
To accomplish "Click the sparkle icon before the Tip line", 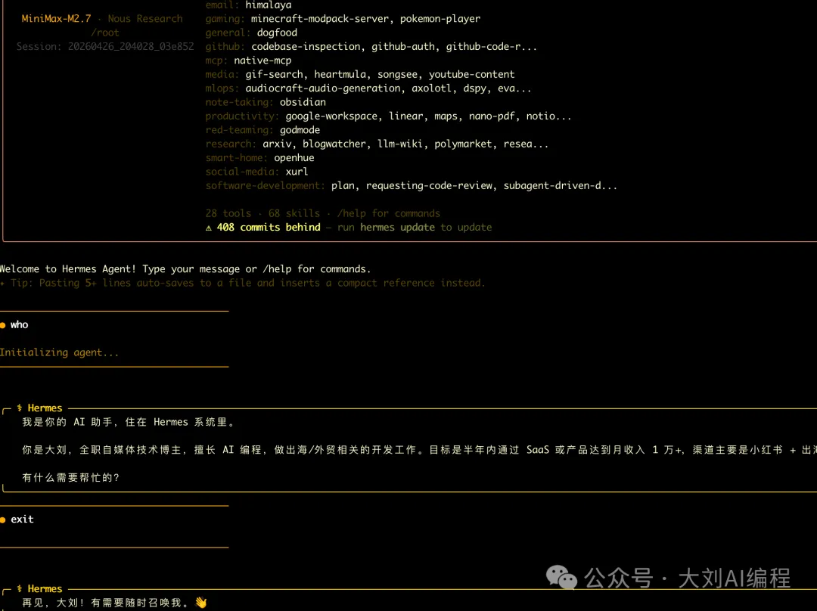I will pos(2,284).
